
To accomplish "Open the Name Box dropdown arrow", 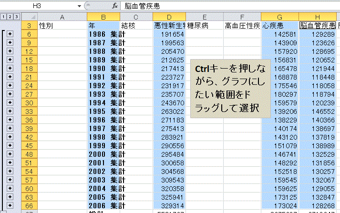I will coord(79,6).
